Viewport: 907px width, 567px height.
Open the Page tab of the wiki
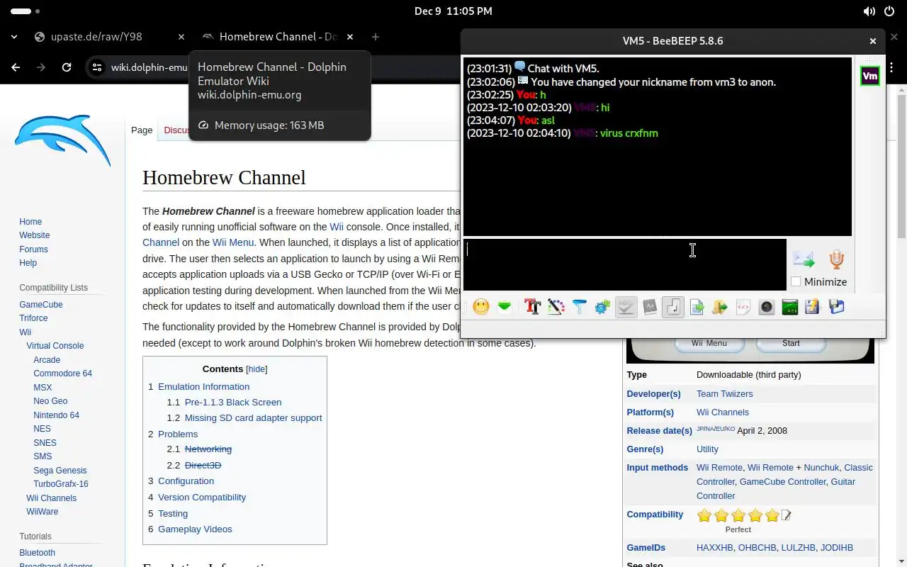[142, 130]
